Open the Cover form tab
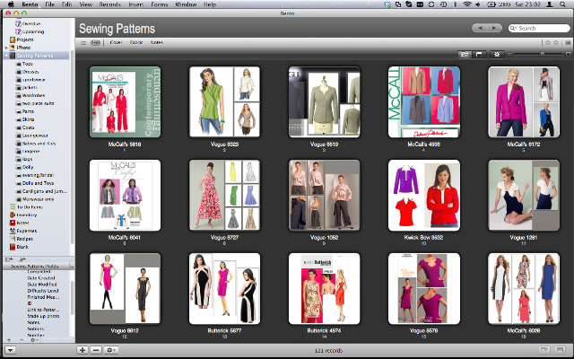The image size is (574, 359). pyautogui.click(x=116, y=42)
